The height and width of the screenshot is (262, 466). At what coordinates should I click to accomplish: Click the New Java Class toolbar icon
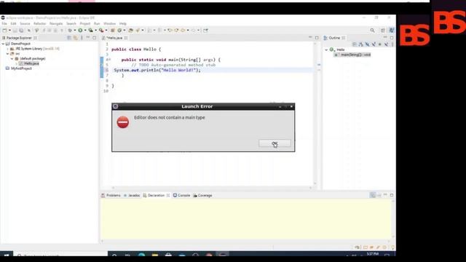[x=119, y=31]
